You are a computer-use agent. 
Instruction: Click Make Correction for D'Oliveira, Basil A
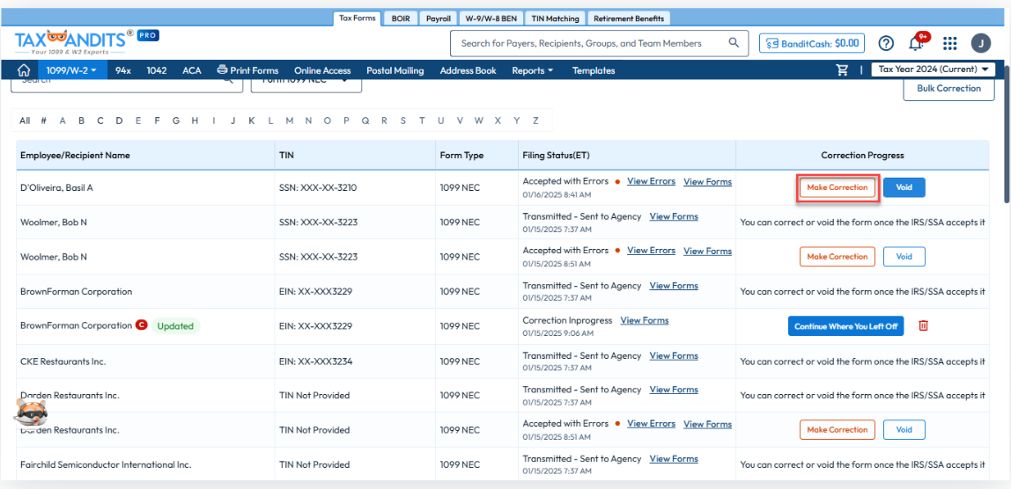point(837,187)
